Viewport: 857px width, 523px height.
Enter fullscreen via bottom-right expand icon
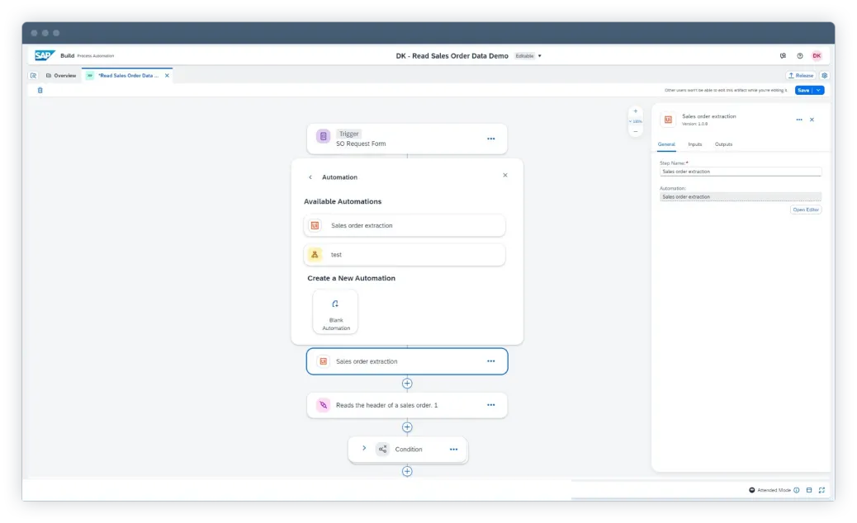(x=822, y=490)
